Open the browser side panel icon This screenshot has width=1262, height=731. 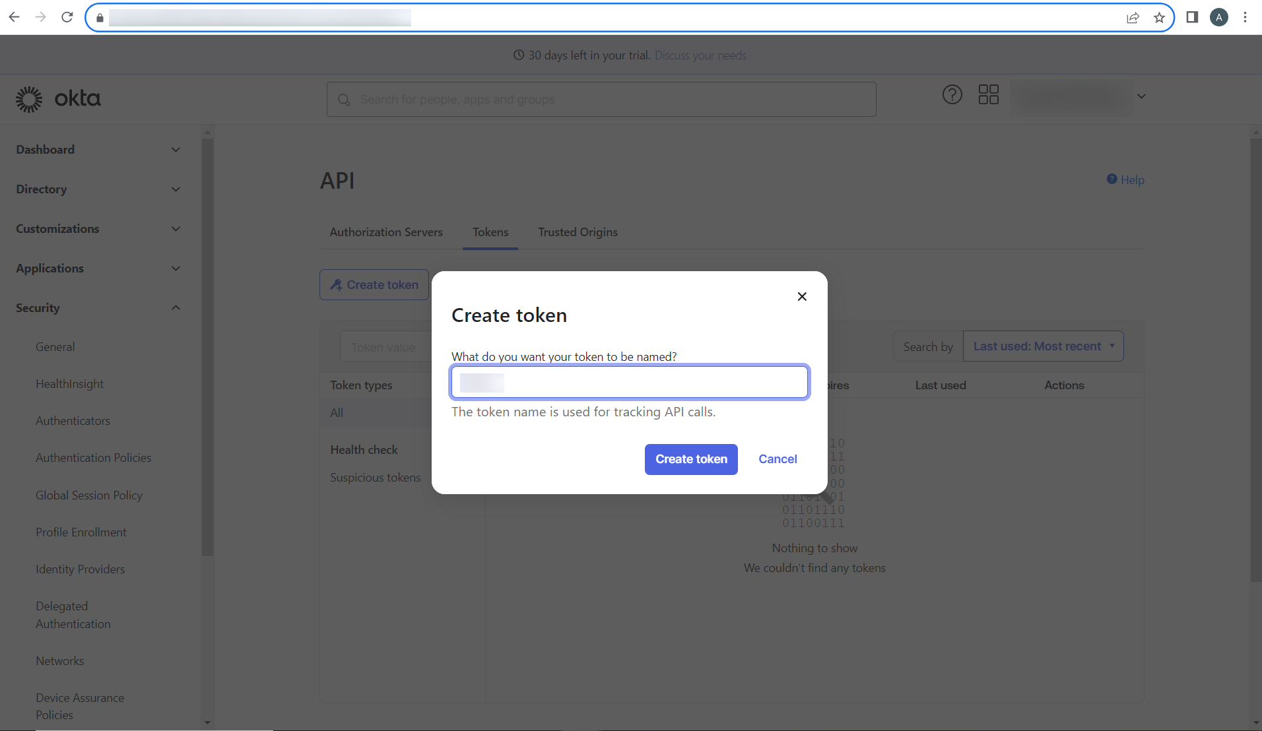(1192, 17)
